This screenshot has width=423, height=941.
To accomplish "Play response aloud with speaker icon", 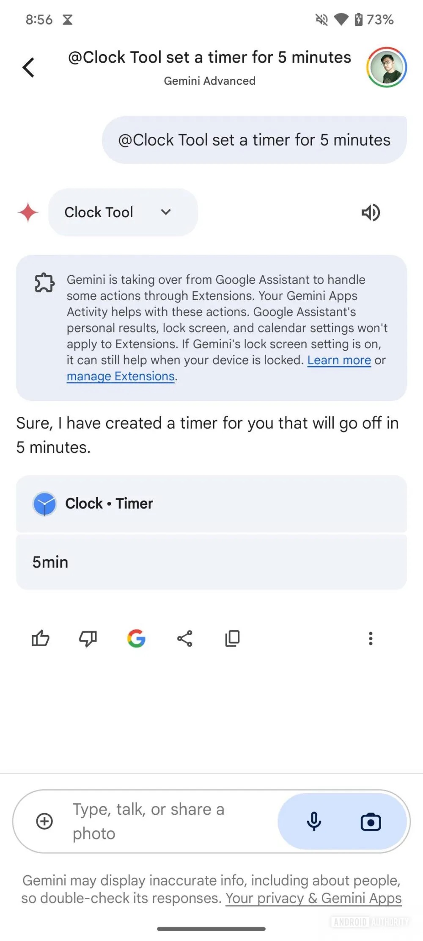I will pyautogui.click(x=371, y=213).
